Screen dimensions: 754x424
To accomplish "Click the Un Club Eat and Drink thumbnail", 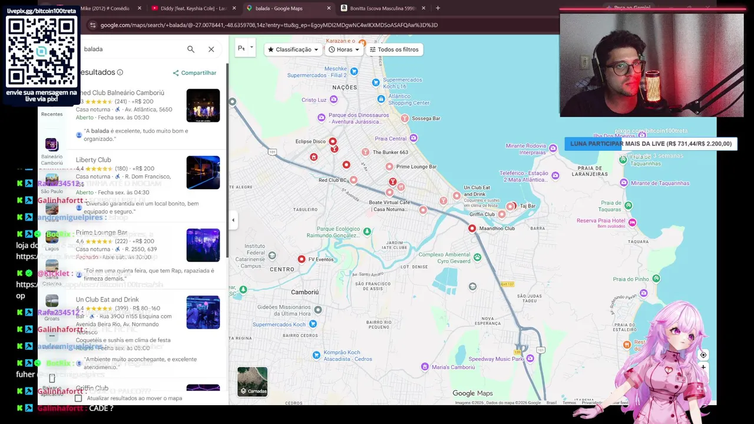I will (203, 312).
